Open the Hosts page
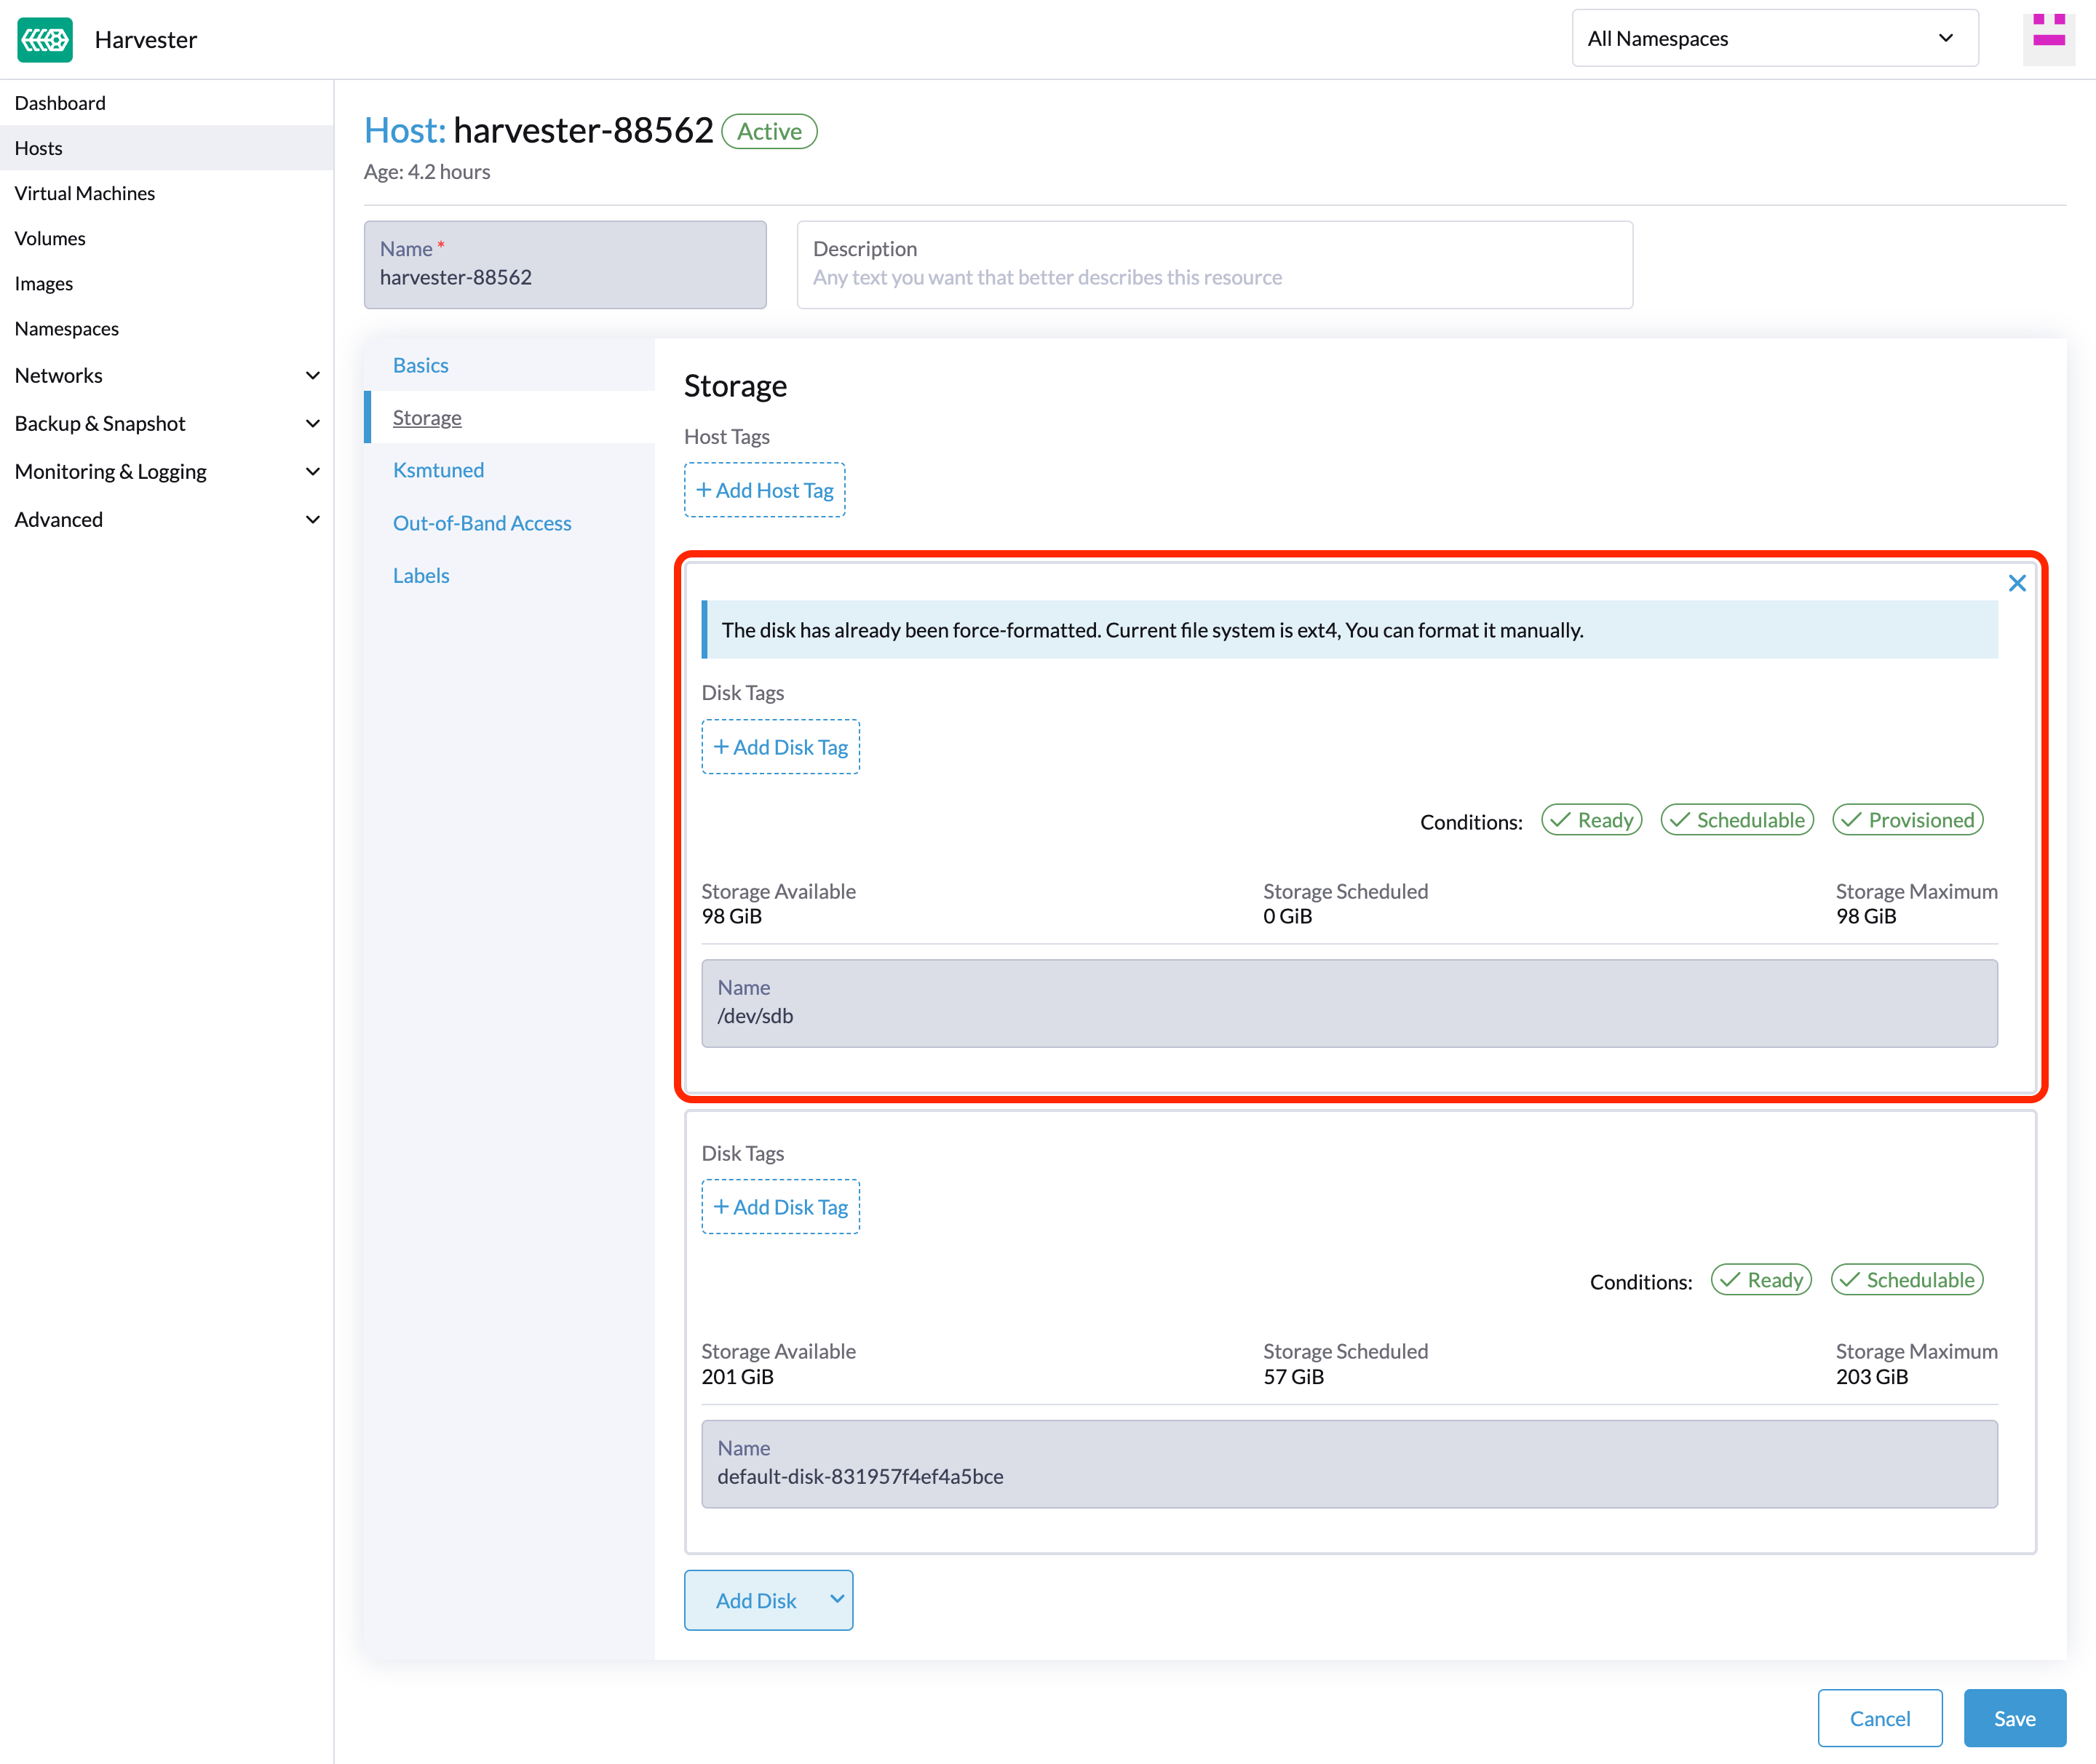The width and height of the screenshot is (2096, 1764). point(166,148)
